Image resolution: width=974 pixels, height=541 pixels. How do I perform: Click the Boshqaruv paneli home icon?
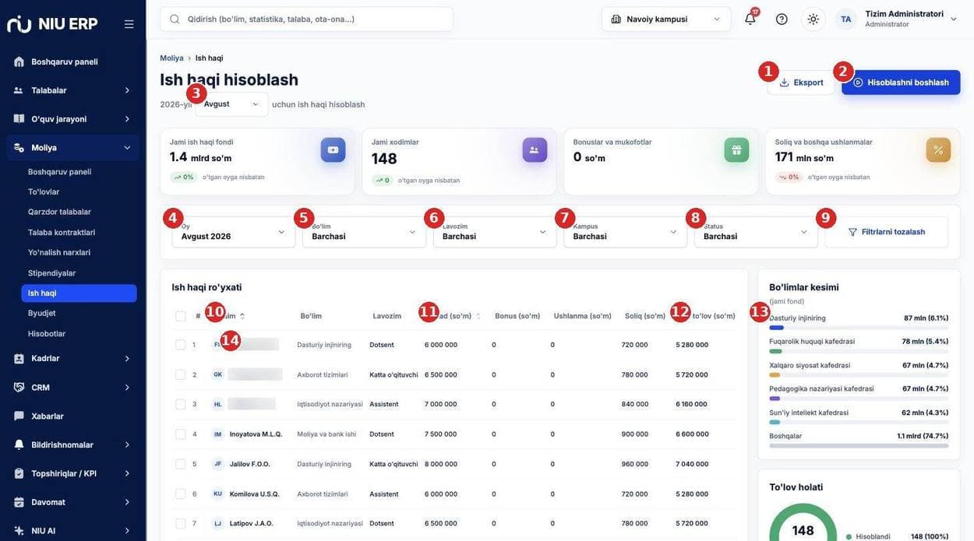tap(19, 61)
